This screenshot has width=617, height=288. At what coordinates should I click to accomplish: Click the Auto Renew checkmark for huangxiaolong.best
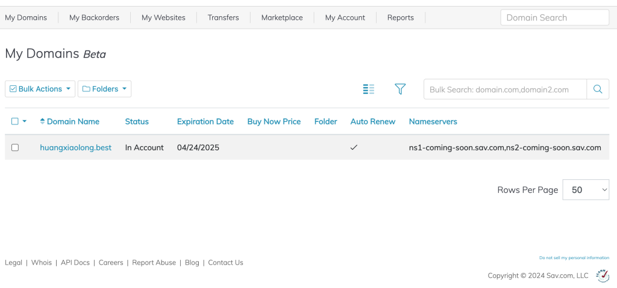354,147
